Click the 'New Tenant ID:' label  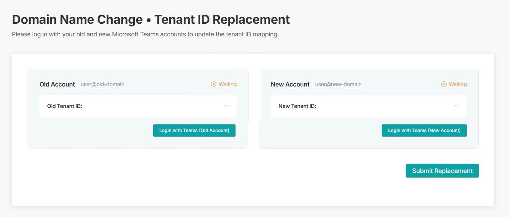coord(297,106)
